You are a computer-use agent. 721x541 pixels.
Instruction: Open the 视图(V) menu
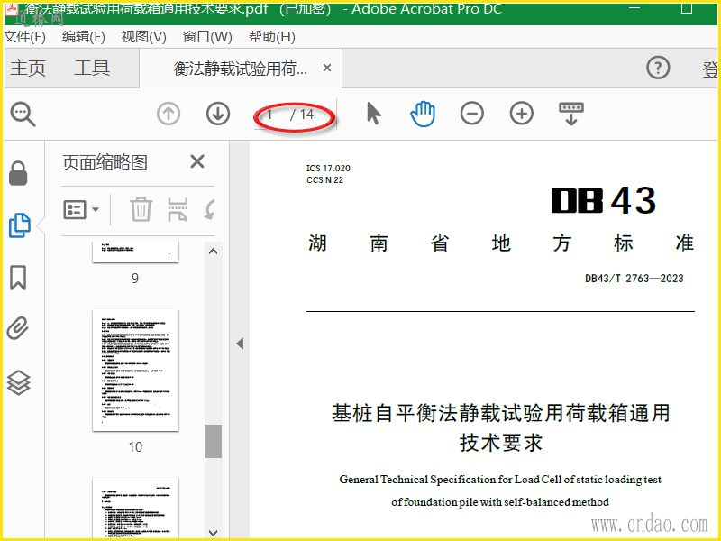point(144,37)
